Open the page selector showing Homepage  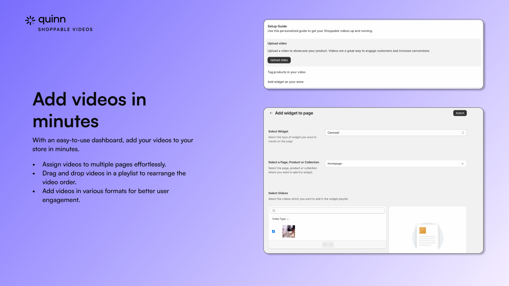pyautogui.click(x=395, y=163)
